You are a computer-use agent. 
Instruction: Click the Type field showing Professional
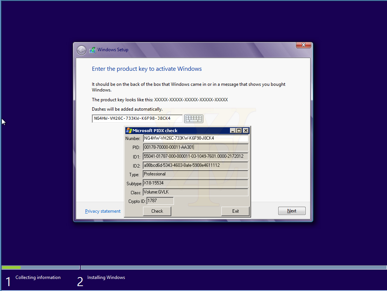click(x=195, y=174)
